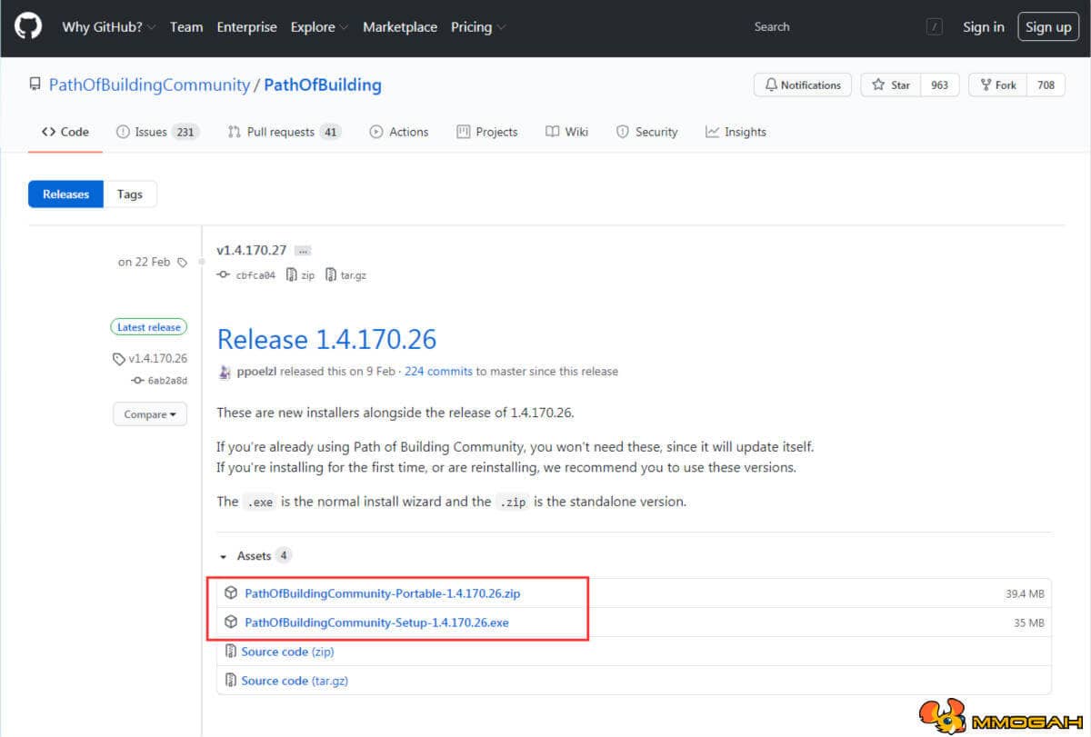View the 963 stargazers count
This screenshot has height=737, width=1091.
coord(940,85)
